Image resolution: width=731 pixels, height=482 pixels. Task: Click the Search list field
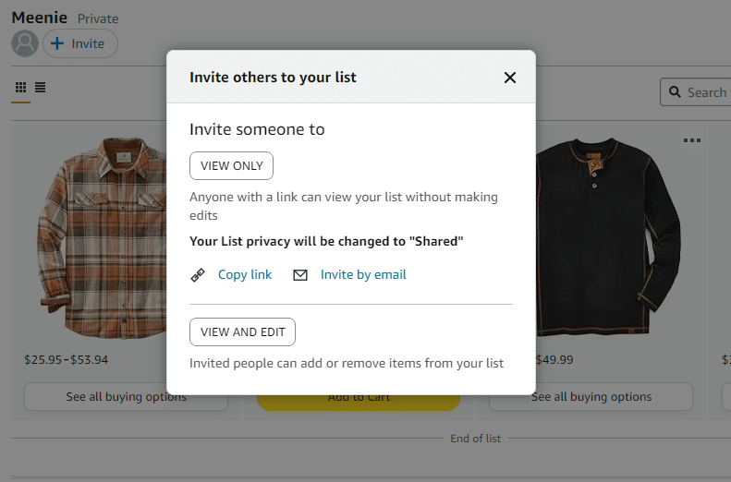click(696, 92)
